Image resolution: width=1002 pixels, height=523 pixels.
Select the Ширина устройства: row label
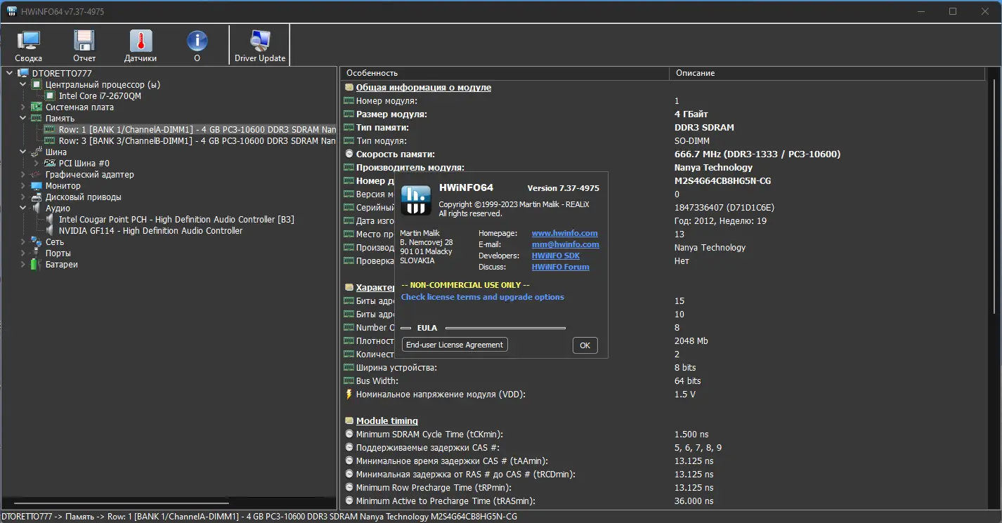click(396, 368)
